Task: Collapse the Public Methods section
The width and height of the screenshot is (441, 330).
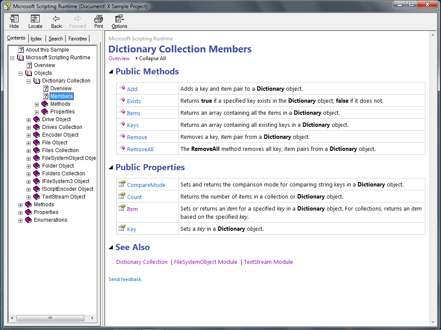Action: (x=111, y=72)
